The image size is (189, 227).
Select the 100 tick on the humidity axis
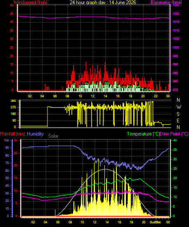click(6, 140)
